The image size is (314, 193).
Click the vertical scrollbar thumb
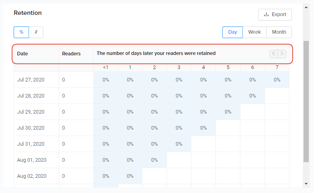point(307,100)
